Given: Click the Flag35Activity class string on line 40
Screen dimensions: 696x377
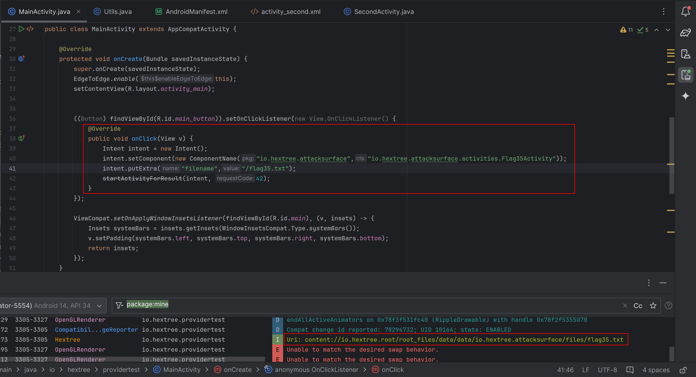Looking at the screenshot, I should tap(462, 158).
